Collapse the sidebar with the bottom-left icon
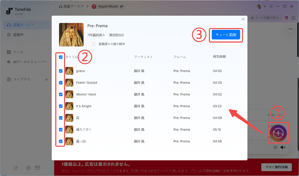This screenshot has height=176, width=299. click(x=16, y=168)
